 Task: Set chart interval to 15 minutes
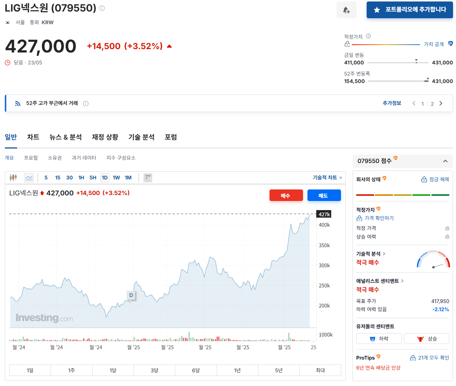58,178
